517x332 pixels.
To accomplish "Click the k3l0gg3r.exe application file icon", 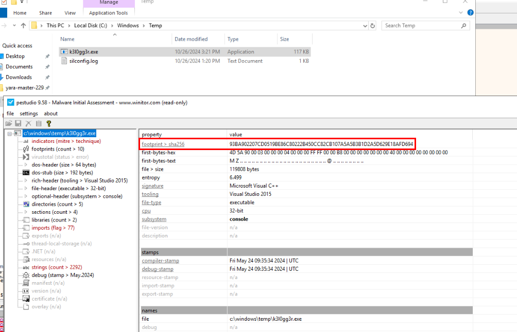I will pyautogui.click(x=64, y=52).
